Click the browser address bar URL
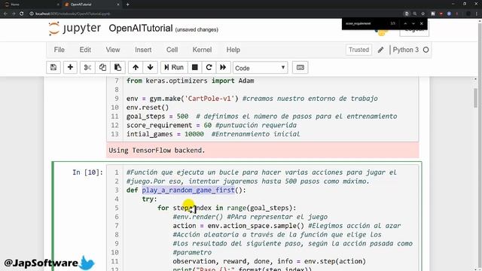This screenshot has width=482, height=271. tap(72, 14)
